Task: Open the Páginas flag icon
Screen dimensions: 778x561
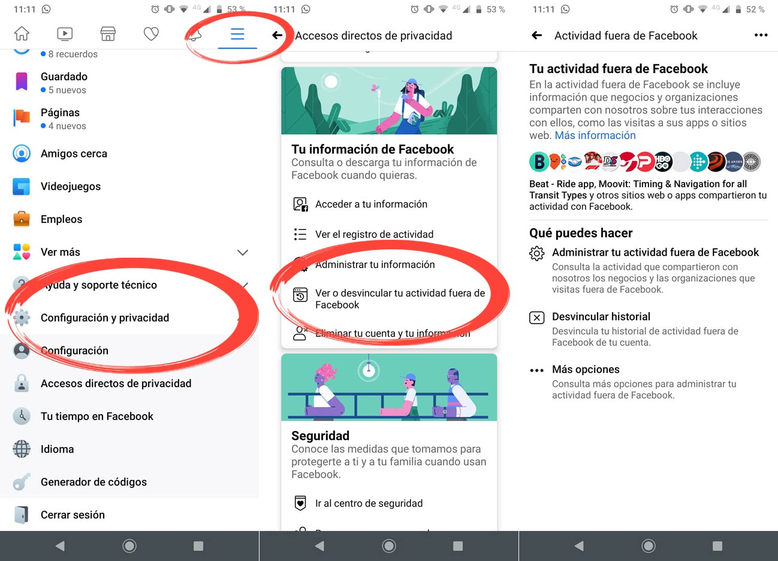Action: 22,118
